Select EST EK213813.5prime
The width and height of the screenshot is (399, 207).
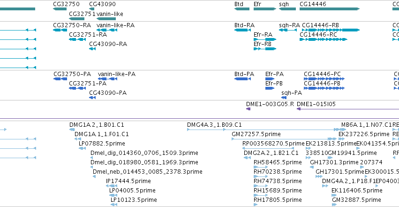[308, 148]
